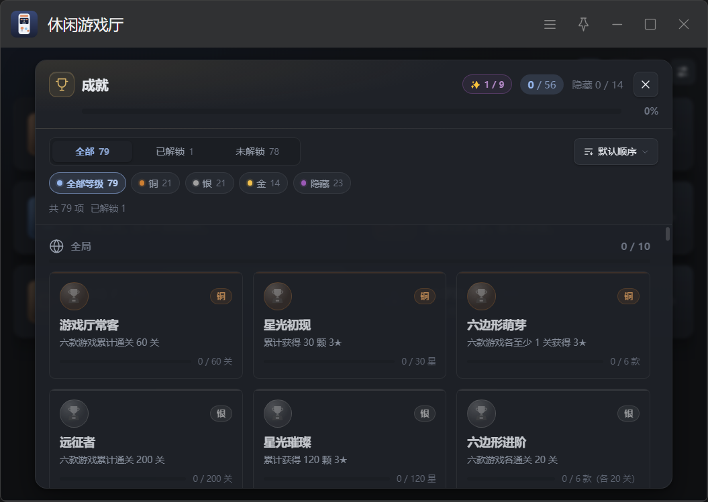This screenshot has width=708, height=502.
Task: Pin the window with the pin icon
Action: 583,24
